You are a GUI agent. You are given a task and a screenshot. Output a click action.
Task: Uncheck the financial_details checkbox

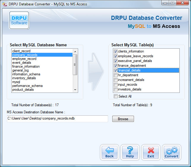point(116,70)
